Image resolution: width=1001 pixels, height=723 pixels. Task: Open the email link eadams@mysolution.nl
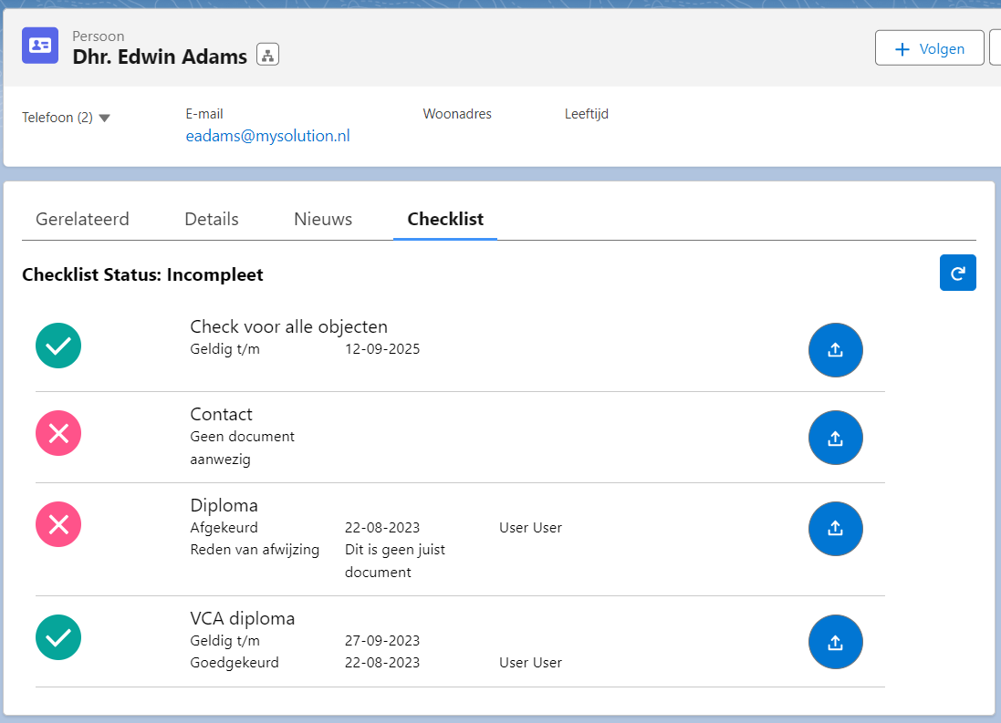coord(267,135)
